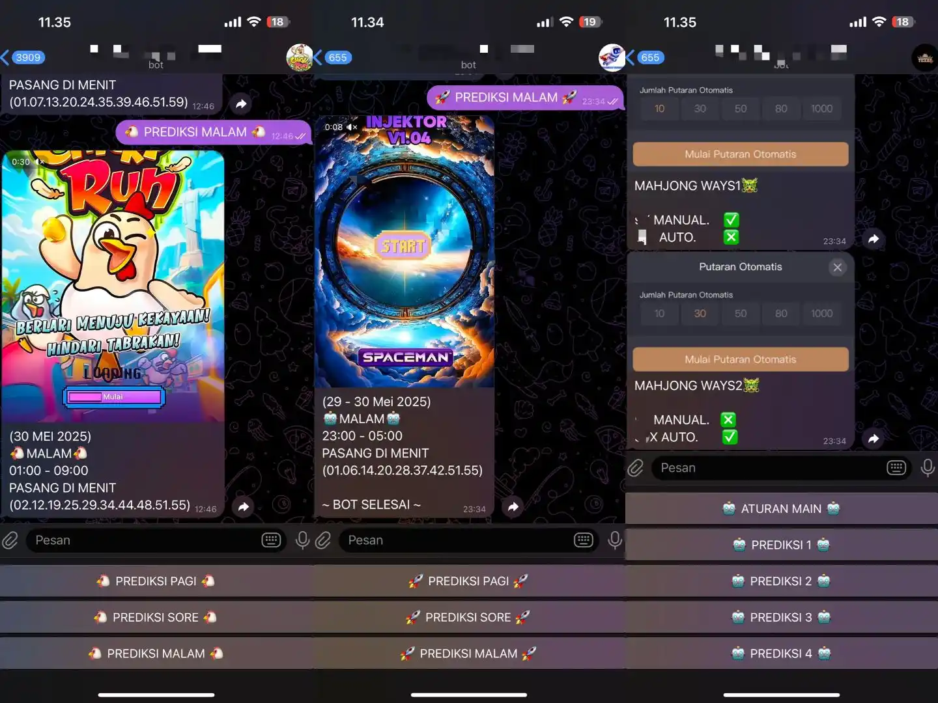Tap the green check beside MANUAL under MAHJONG WAYS1
Image resolution: width=938 pixels, height=703 pixels.
coord(731,220)
